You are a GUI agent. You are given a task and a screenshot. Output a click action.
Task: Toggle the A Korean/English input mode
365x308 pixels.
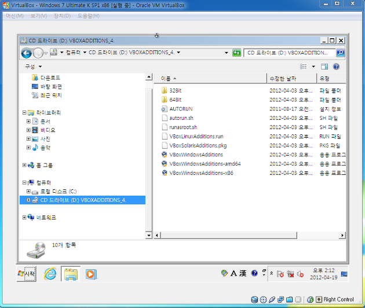[233, 273]
